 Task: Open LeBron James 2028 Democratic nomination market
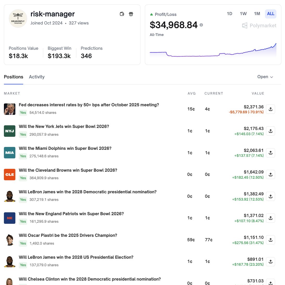pos(88,192)
